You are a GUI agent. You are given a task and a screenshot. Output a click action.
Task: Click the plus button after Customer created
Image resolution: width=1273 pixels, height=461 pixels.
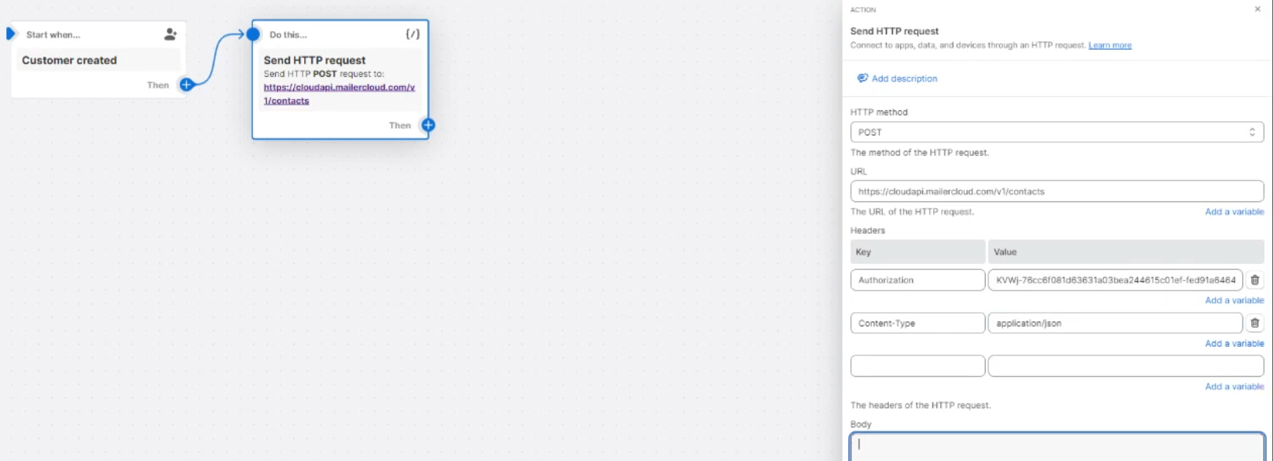click(186, 85)
